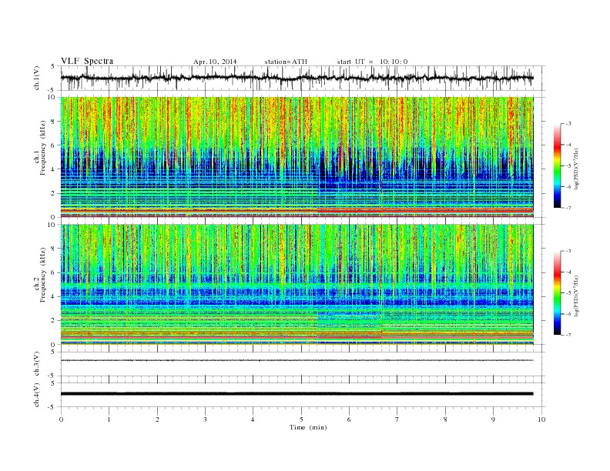Click the ch.1 voltage waveform trace

(x=297, y=78)
